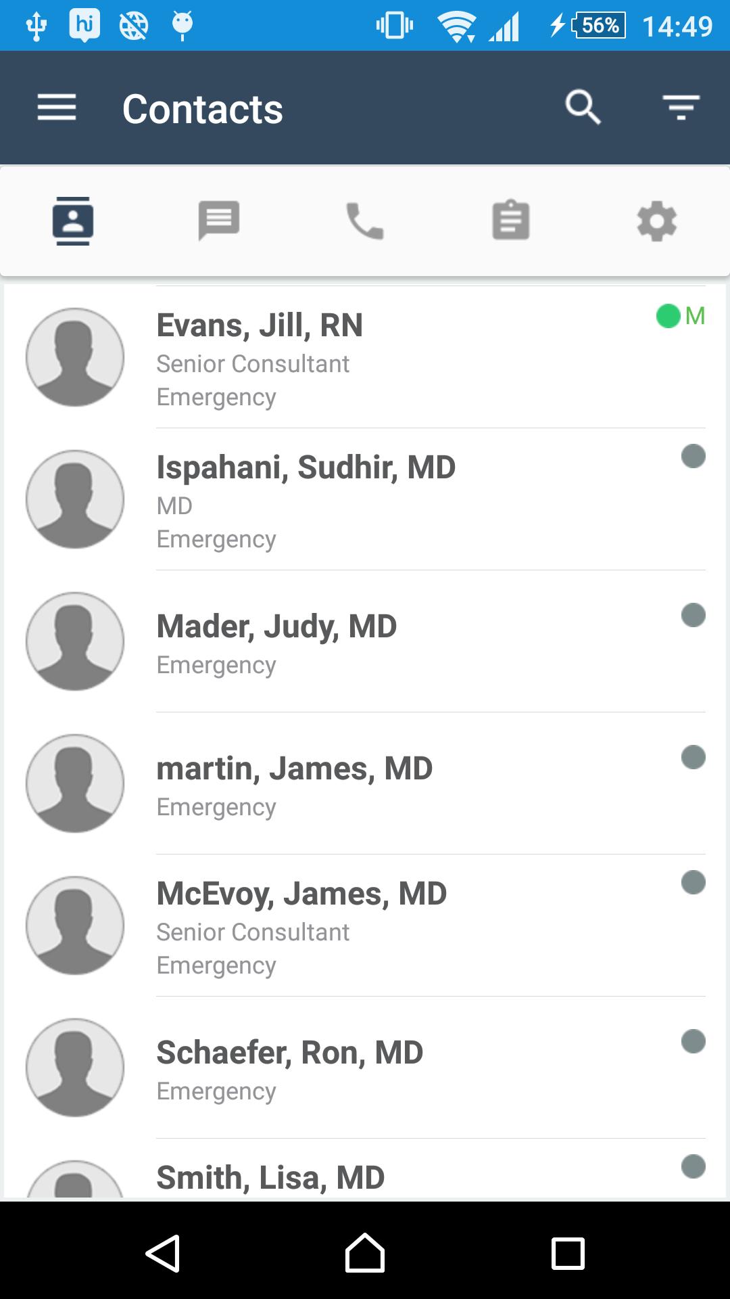Select Smith, Lisa, MD contact

(x=270, y=1178)
